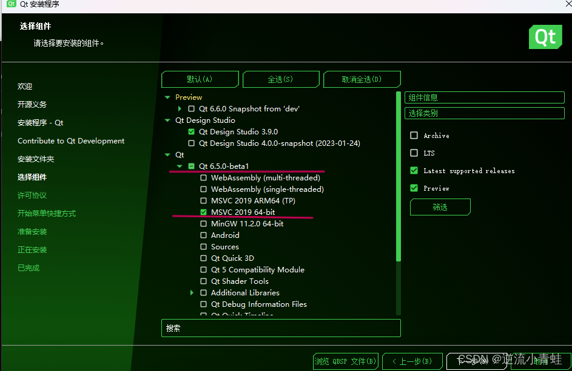Select the 正在安装 sidebar step

(32, 250)
